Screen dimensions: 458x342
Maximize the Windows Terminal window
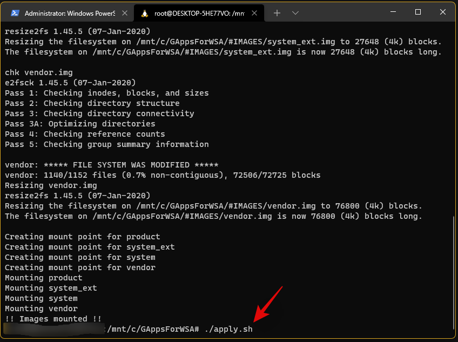pos(417,12)
